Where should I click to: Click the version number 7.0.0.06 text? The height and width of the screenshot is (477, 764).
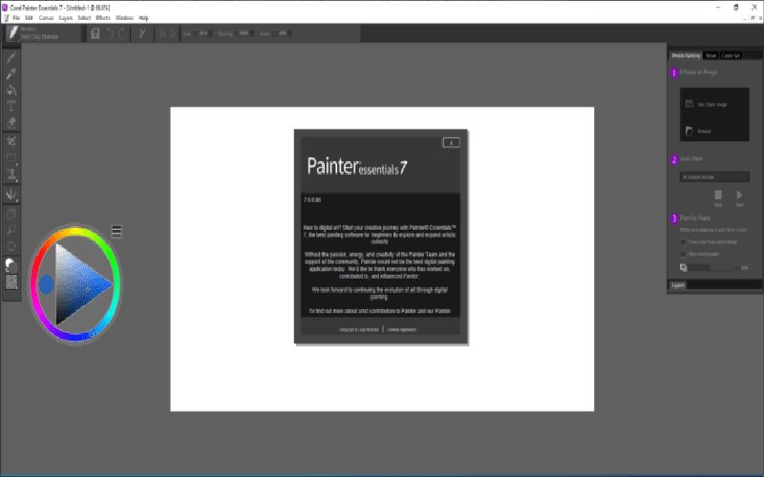click(x=312, y=200)
